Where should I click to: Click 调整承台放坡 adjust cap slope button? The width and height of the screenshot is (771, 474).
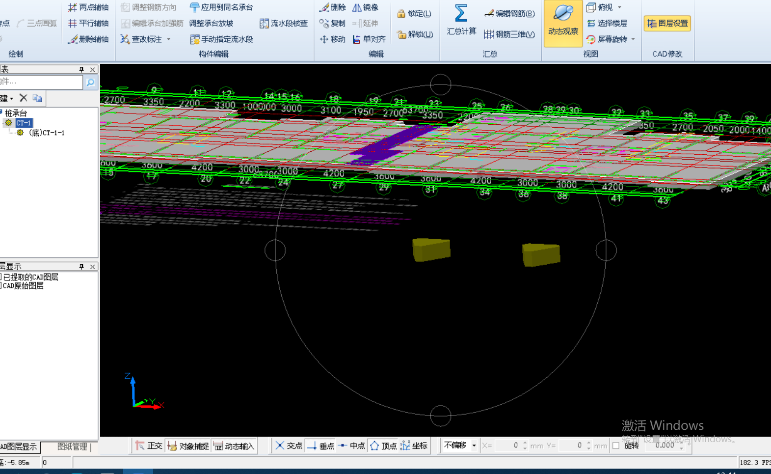coord(211,23)
